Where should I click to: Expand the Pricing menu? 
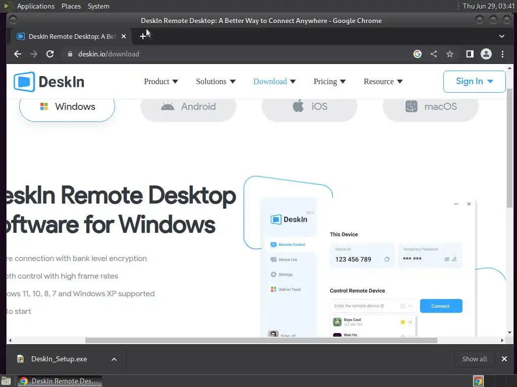[329, 82]
